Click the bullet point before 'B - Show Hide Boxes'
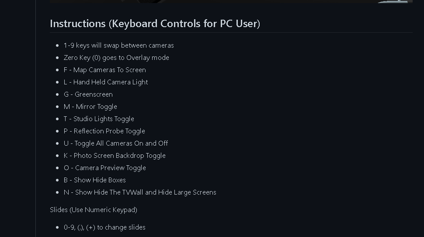This screenshot has height=237, width=424. point(57,180)
